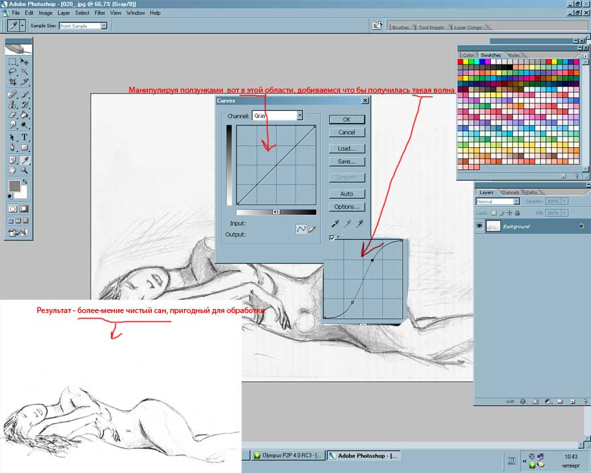Viewport: 591px width, 473px height.
Task: Open the Filter menu
Action: (x=99, y=13)
